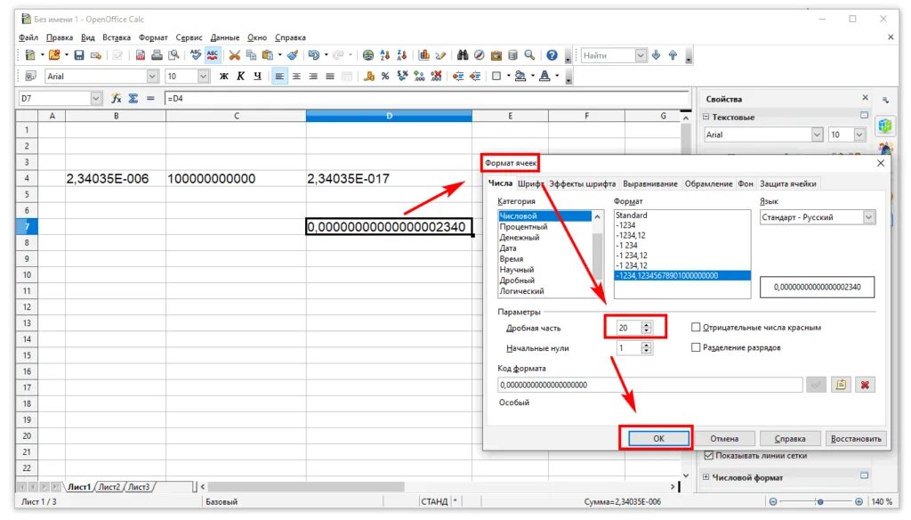The height and width of the screenshot is (520, 911).
Task: Export directly as PDF icon
Action: coord(140,55)
